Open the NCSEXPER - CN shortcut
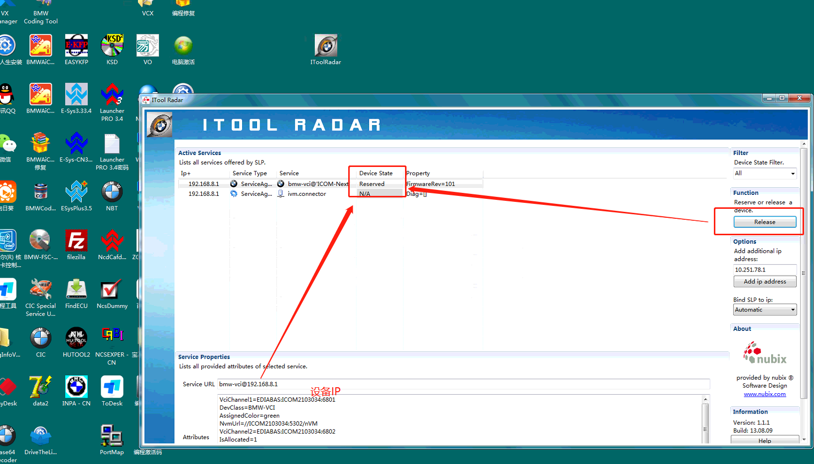Screen dimensions: 814x464 coord(112,347)
